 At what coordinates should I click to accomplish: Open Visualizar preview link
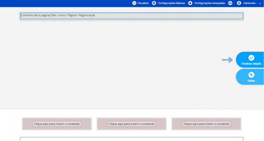coord(143,3)
